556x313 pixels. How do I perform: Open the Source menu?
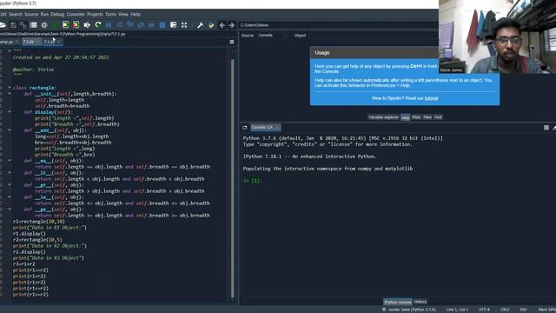pos(31,14)
